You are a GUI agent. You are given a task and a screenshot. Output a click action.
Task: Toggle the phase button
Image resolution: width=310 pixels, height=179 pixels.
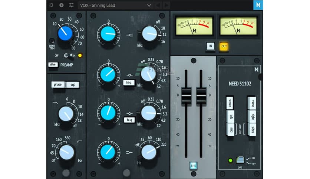coord(58,85)
